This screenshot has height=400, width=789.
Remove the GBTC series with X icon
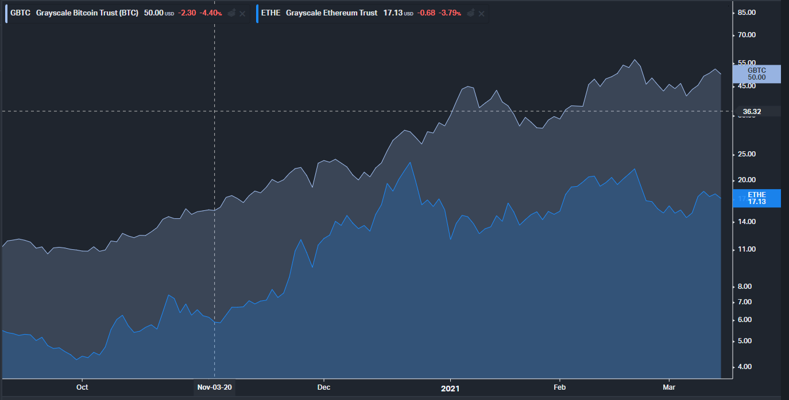[242, 13]
